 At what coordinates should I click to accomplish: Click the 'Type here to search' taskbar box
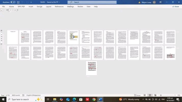point(25,99)
